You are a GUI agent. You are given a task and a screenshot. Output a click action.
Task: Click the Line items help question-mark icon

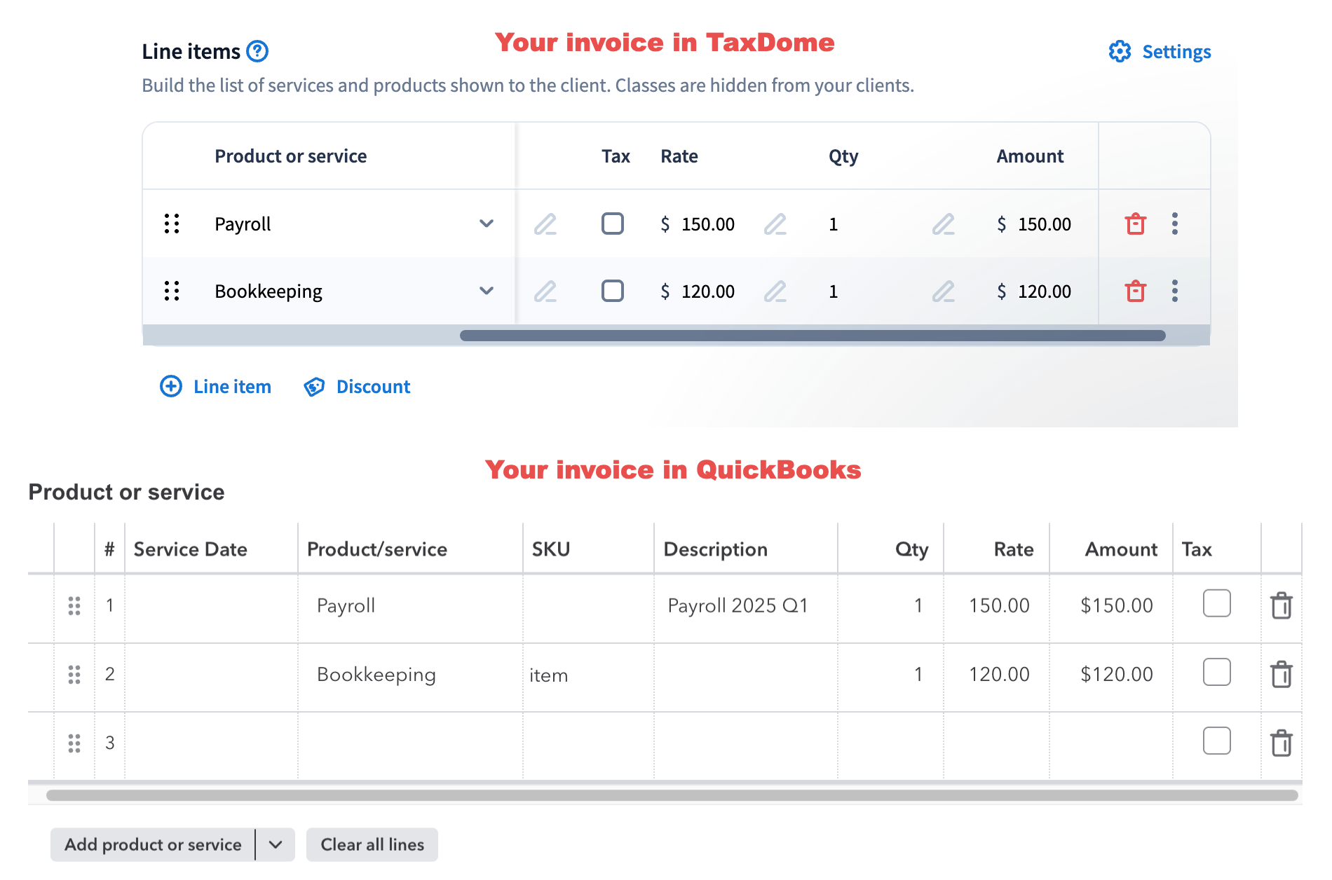(x=257, y=51)
